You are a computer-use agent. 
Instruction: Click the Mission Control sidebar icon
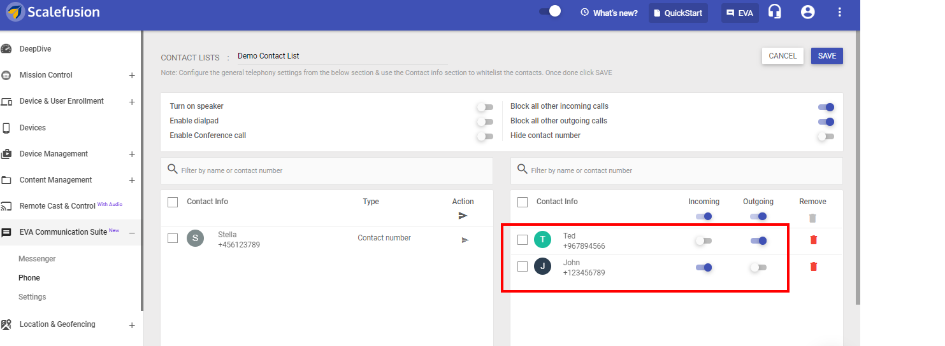tap(6, 75)
